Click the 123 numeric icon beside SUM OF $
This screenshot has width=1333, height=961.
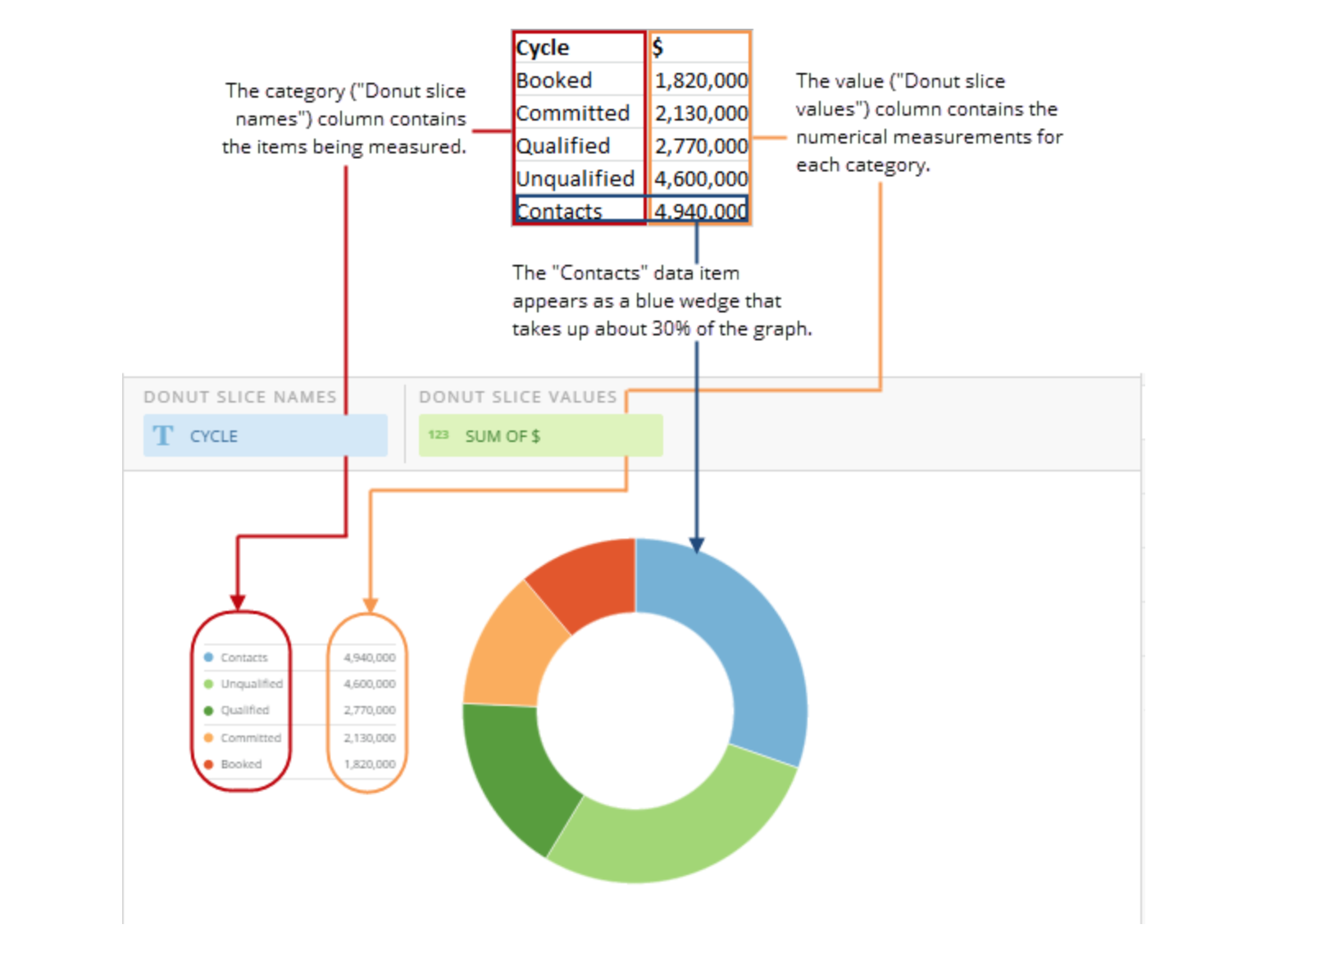(439, 435)
